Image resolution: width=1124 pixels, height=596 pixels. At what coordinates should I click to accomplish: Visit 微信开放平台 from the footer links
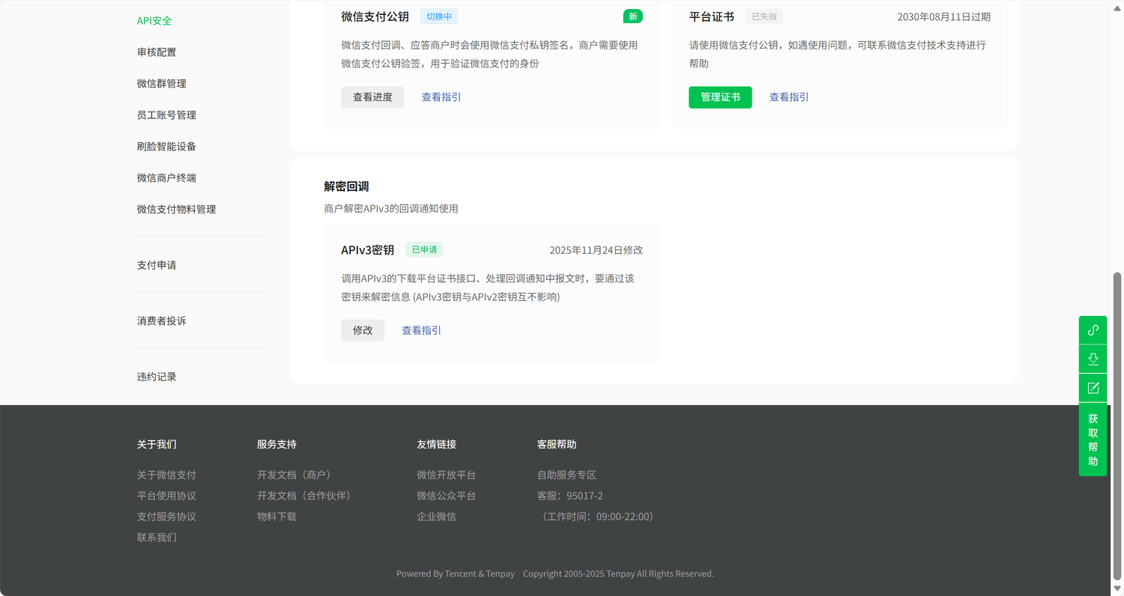[x=446, y=475]
